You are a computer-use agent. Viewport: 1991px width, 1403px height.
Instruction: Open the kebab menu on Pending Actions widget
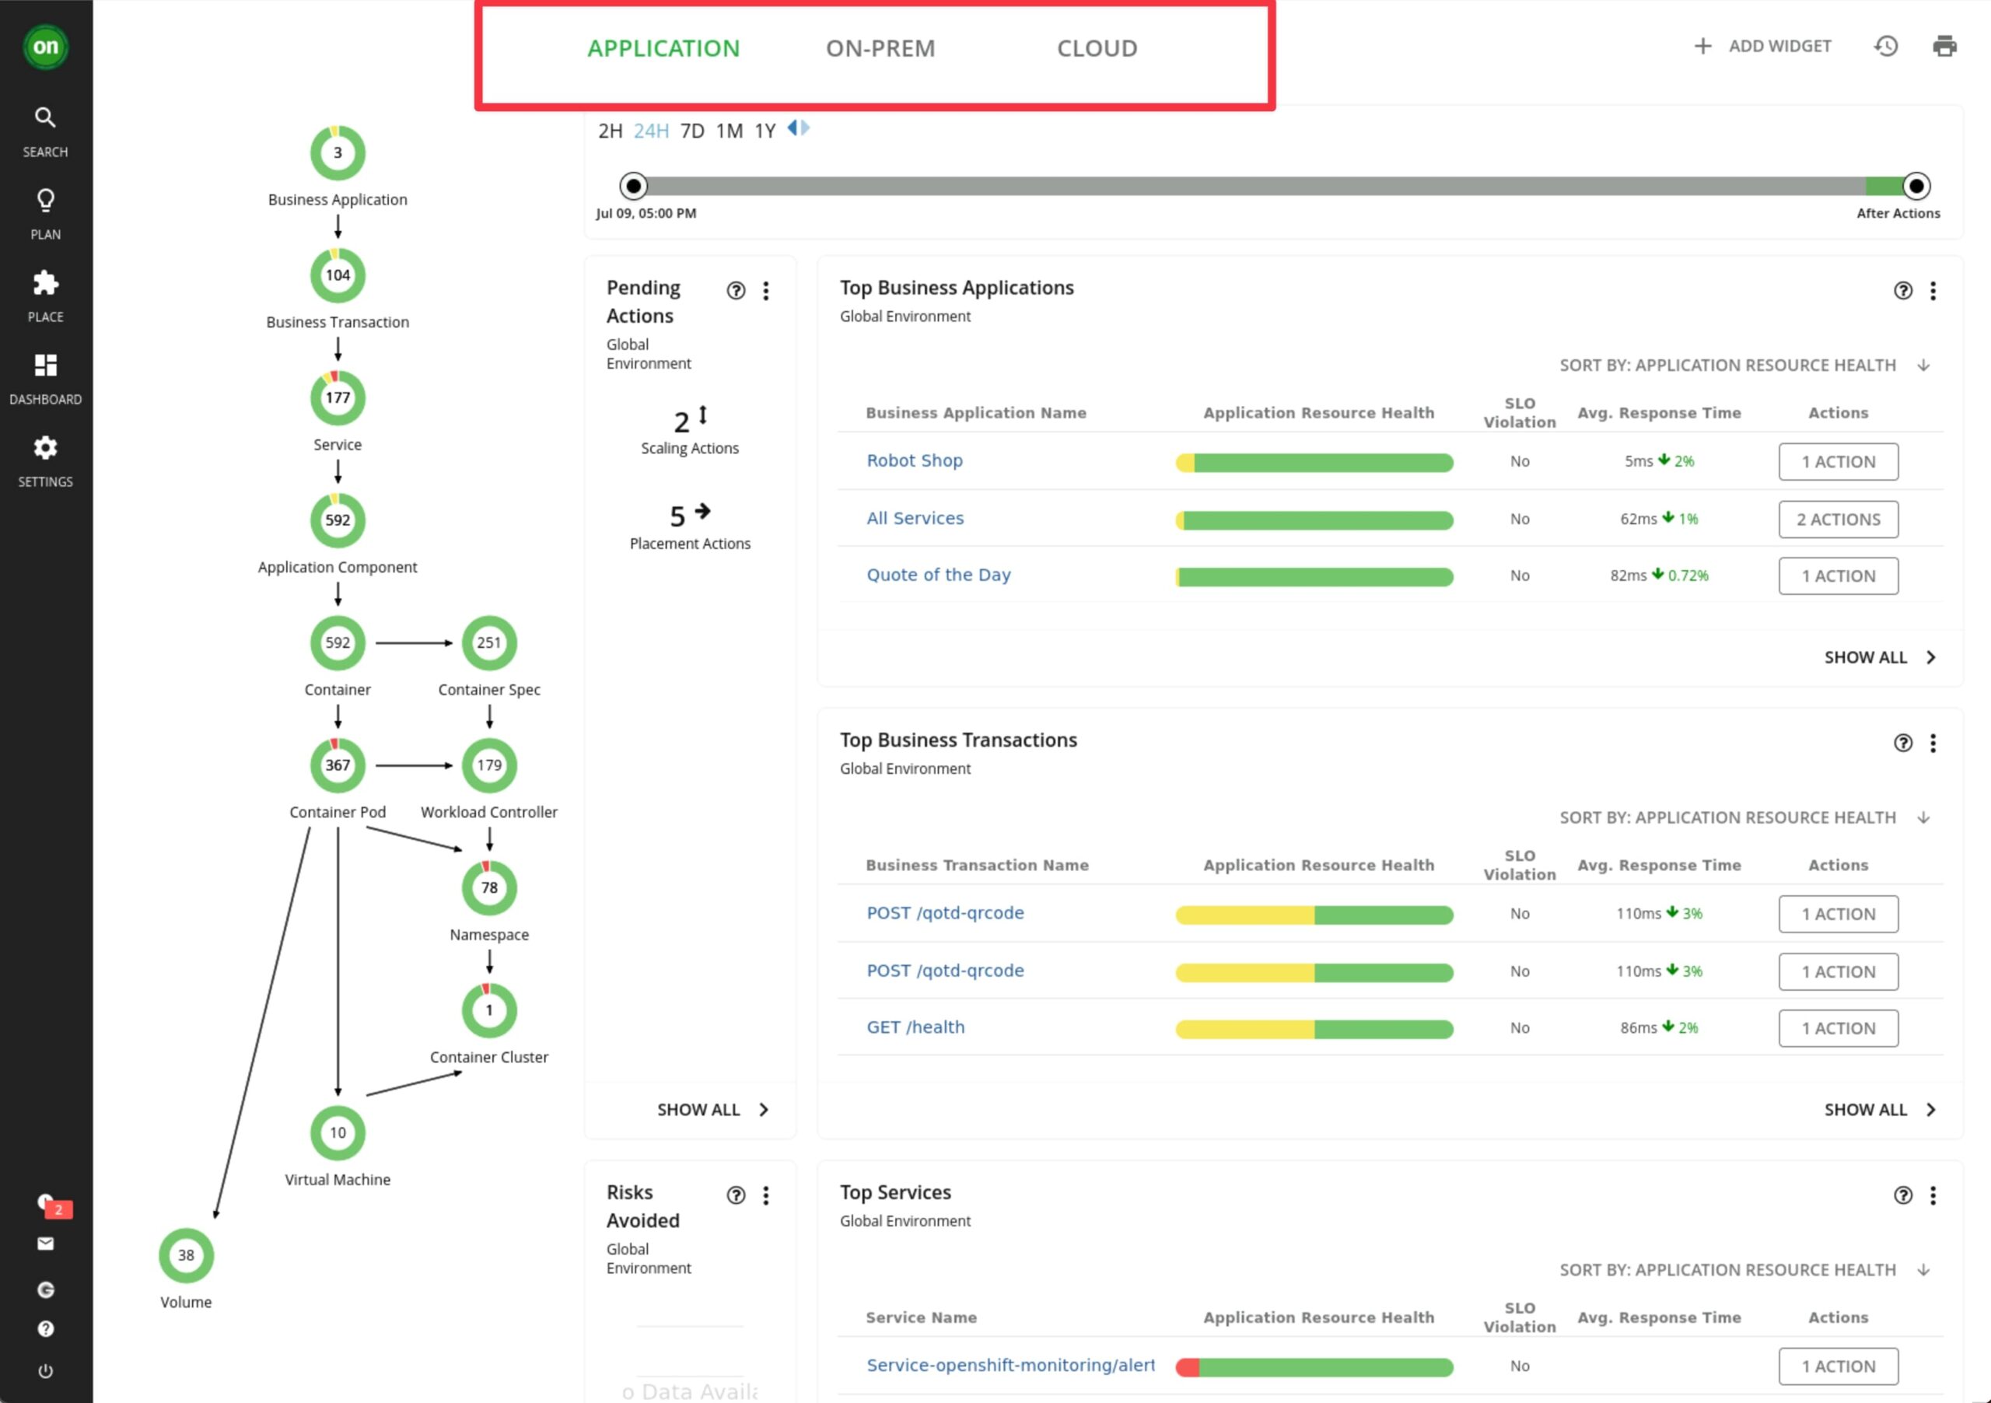pyautogui.click(x=766, y=291)
